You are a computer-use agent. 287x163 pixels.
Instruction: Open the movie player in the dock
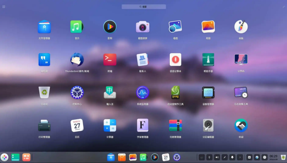155,157
